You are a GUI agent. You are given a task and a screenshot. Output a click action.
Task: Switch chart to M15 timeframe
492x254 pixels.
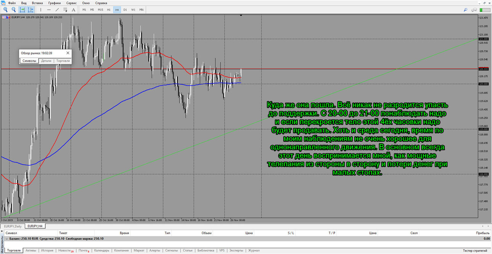100,10
